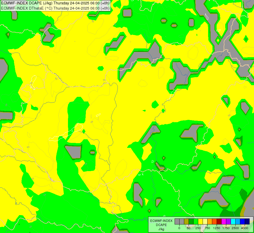The height and width of the screenshot is (233, 254).
Task: Select the orange legend swatch
Action: pyautogui.click(x=210, y=222)
